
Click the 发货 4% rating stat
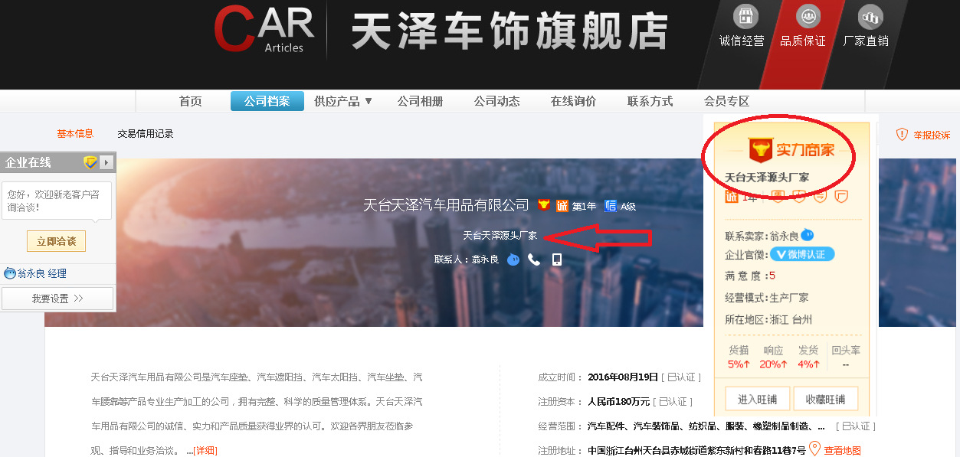[808, 357]
